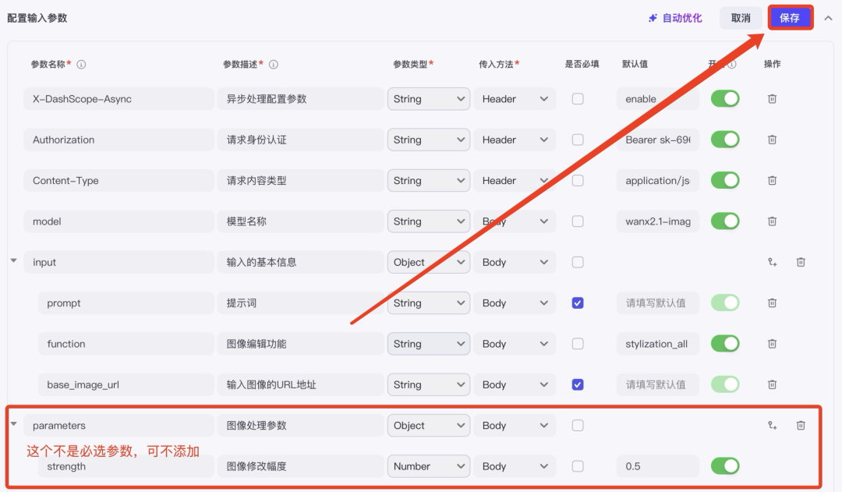Delete the Authorization parameter row
Viewport: 842px width, 492px height.
tap(772, 140)
